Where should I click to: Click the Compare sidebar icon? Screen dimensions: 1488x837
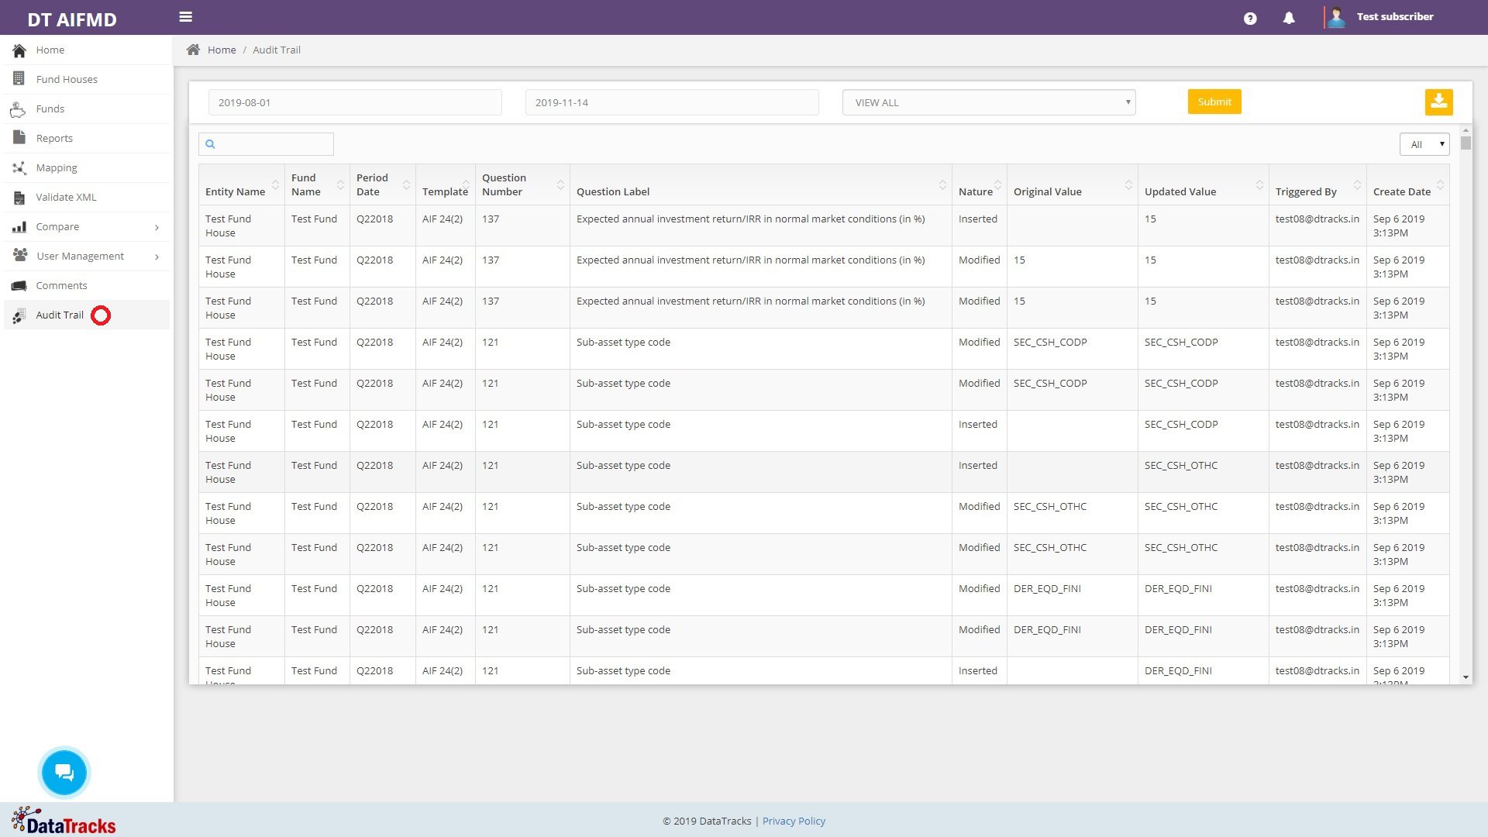click(x=19, y=226)
